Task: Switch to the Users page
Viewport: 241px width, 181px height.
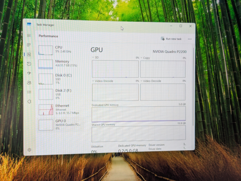Action: (29, 82)
